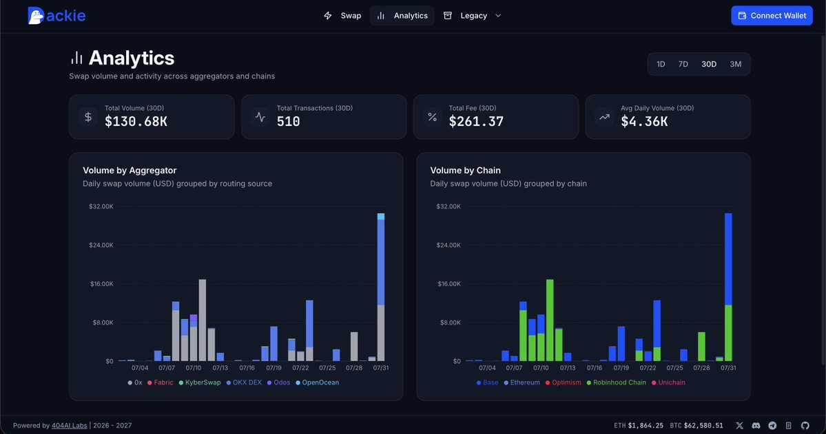Open the Discord footer icon

[x=756, y=426]
